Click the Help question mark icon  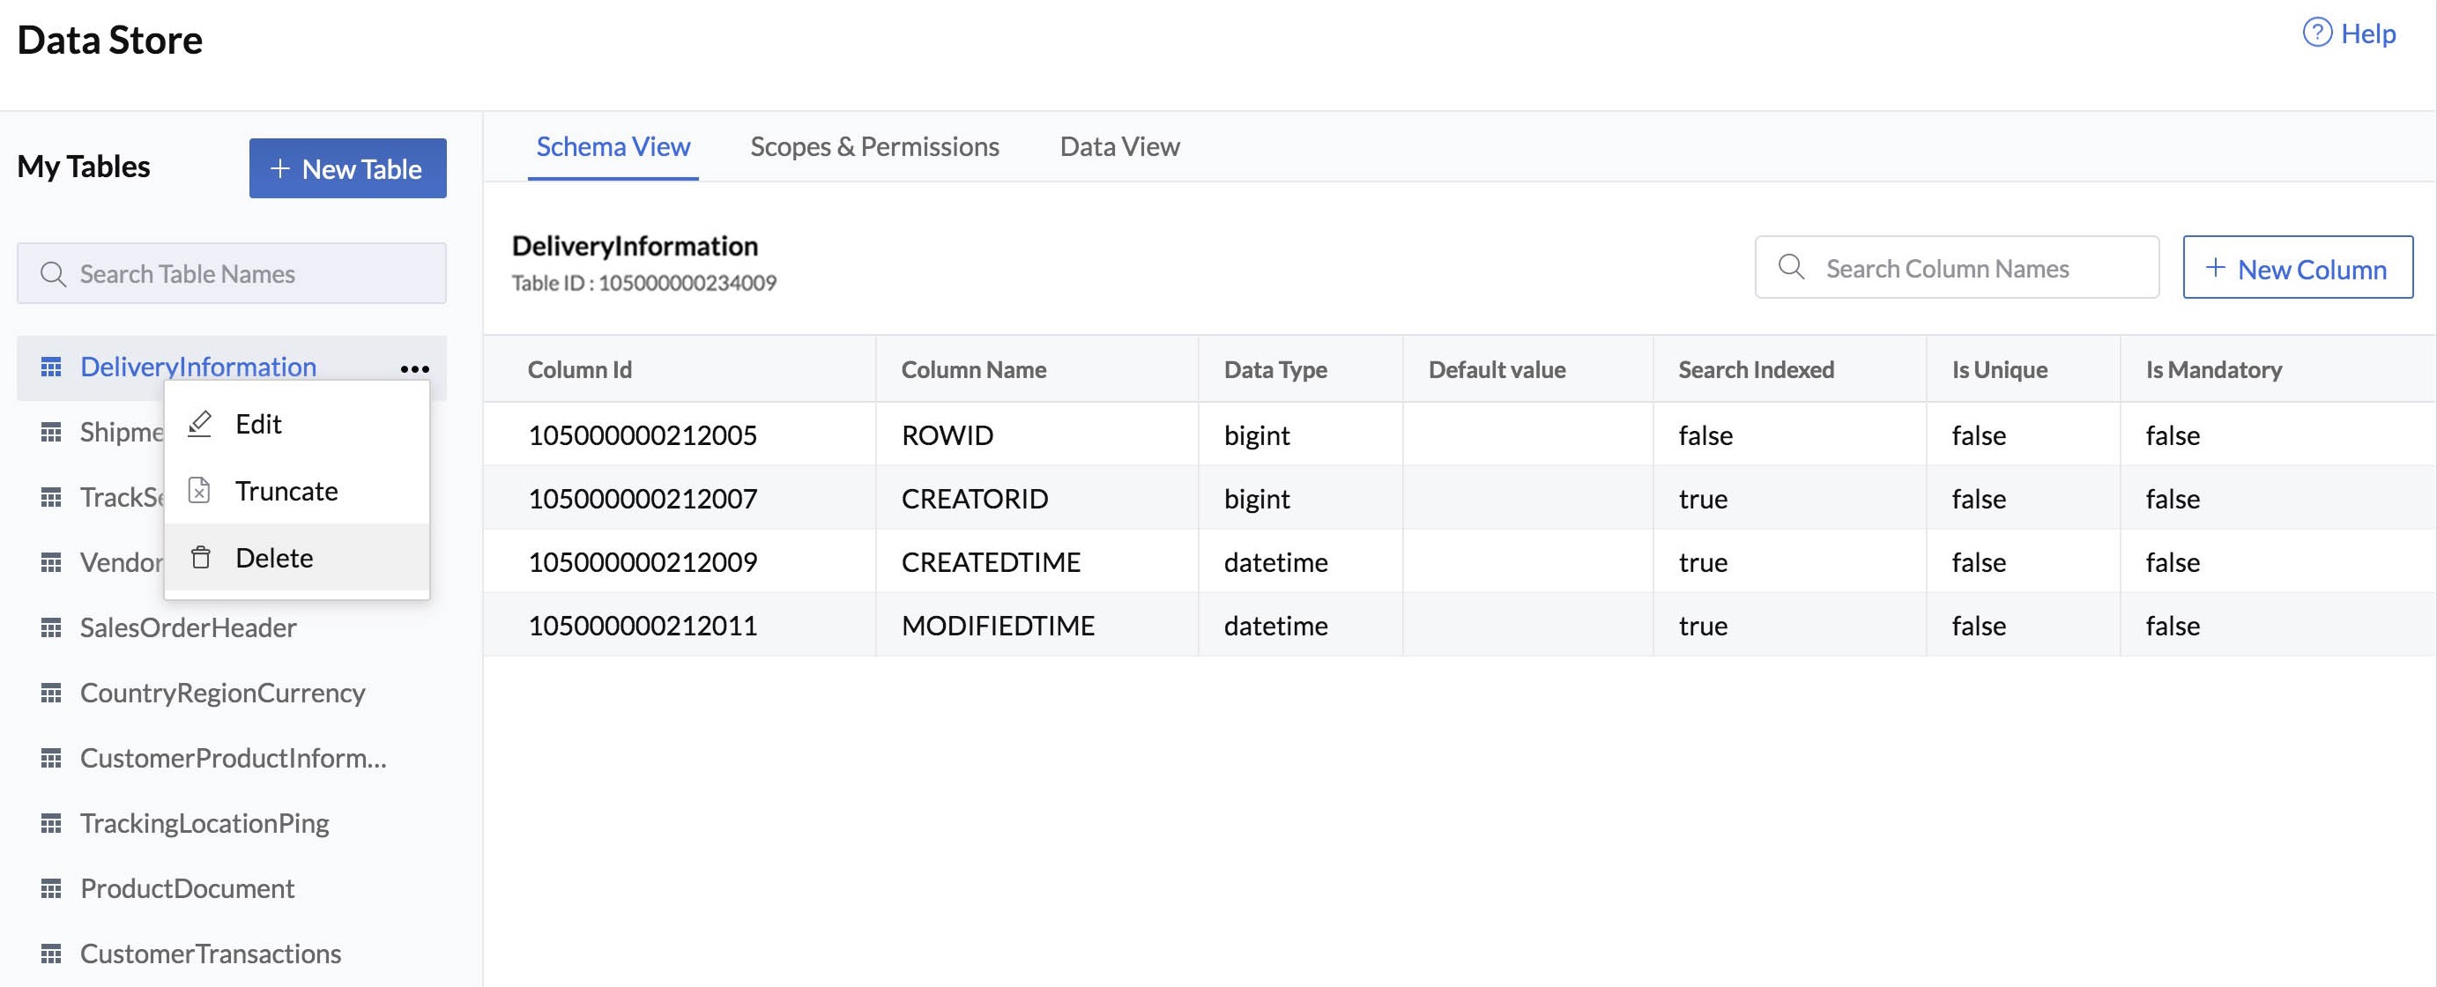pos(2316,33)
